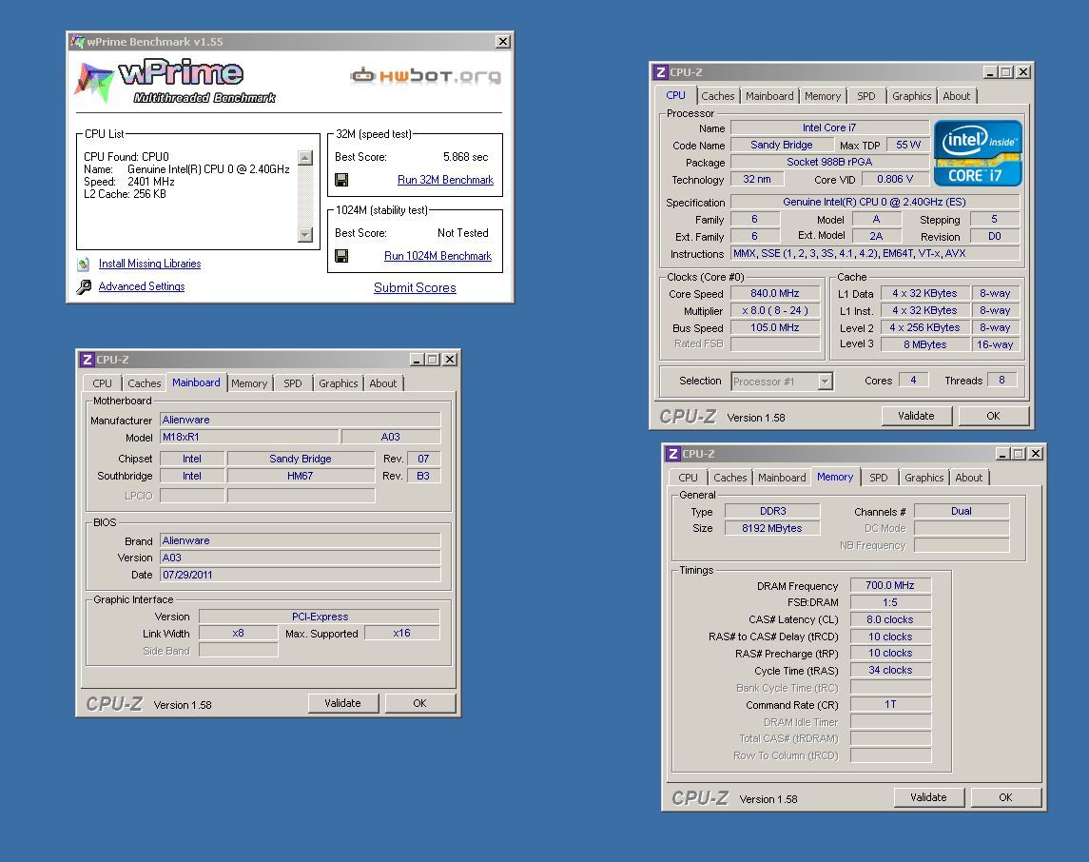Image resolution: width=1089 pixels, height=862 pixels.
Task: Click the Instructions field listing MMX, SSE
Action: [x=874, y=254]
